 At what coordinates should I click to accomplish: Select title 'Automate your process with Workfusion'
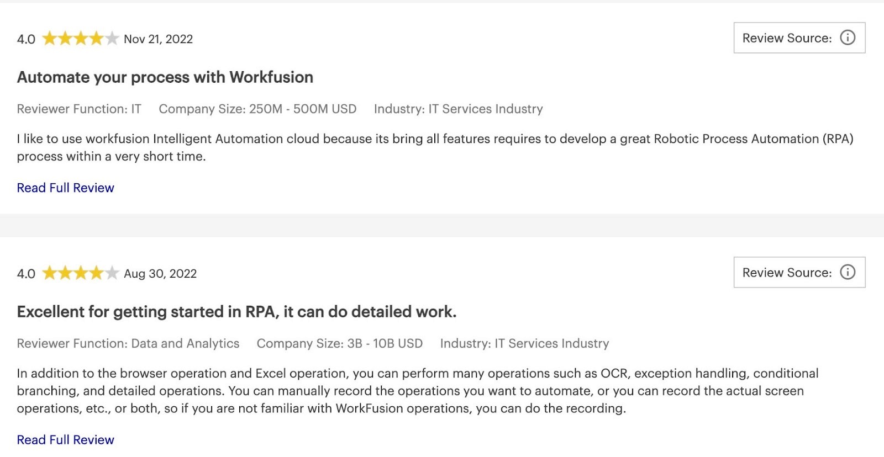[x=165, y=77]
